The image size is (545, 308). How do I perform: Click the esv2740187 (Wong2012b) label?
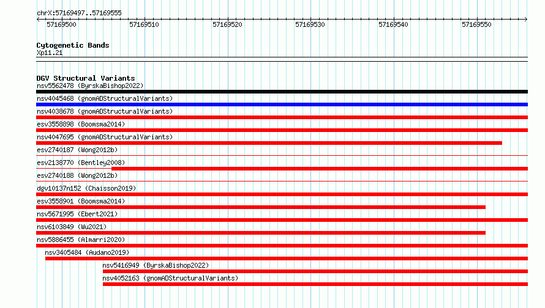tap(77, 150)
